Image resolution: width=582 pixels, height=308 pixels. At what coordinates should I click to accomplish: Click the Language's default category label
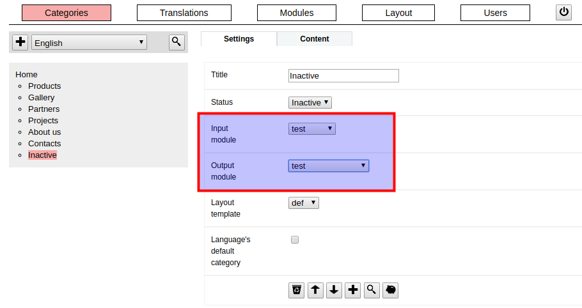[x=230, y=251]
